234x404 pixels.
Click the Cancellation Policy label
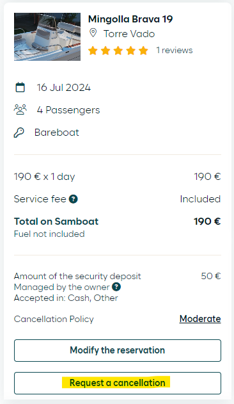pyautogui.click(x=54, y=319)
